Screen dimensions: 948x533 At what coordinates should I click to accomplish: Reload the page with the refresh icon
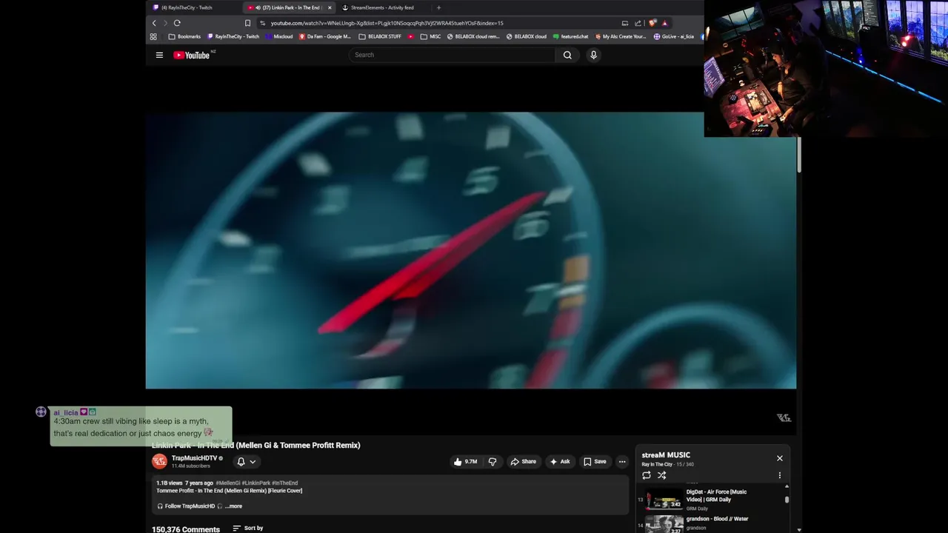pyautogui.click(x=177, y=23)
